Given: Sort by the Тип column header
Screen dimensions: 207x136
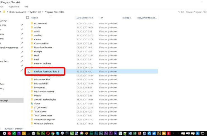Looking at the screenshot, I should (x=101, y=18).
